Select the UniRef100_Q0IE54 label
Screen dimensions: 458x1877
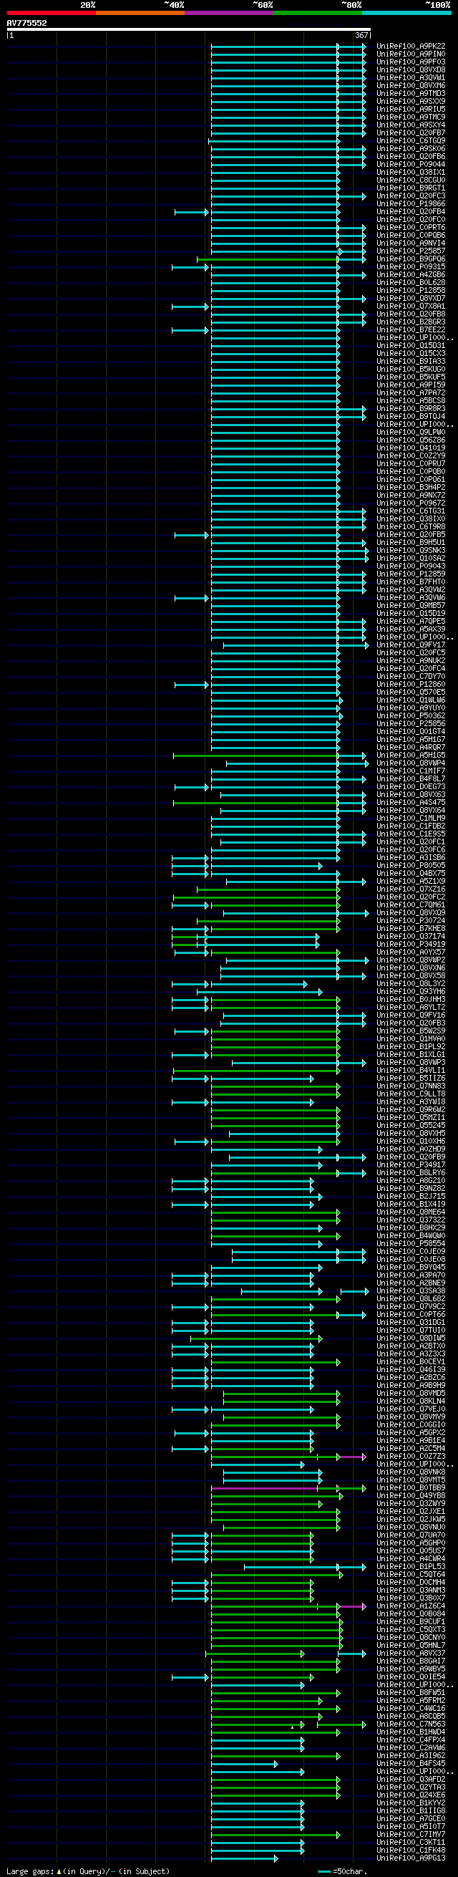click(x=411, y=1676)
